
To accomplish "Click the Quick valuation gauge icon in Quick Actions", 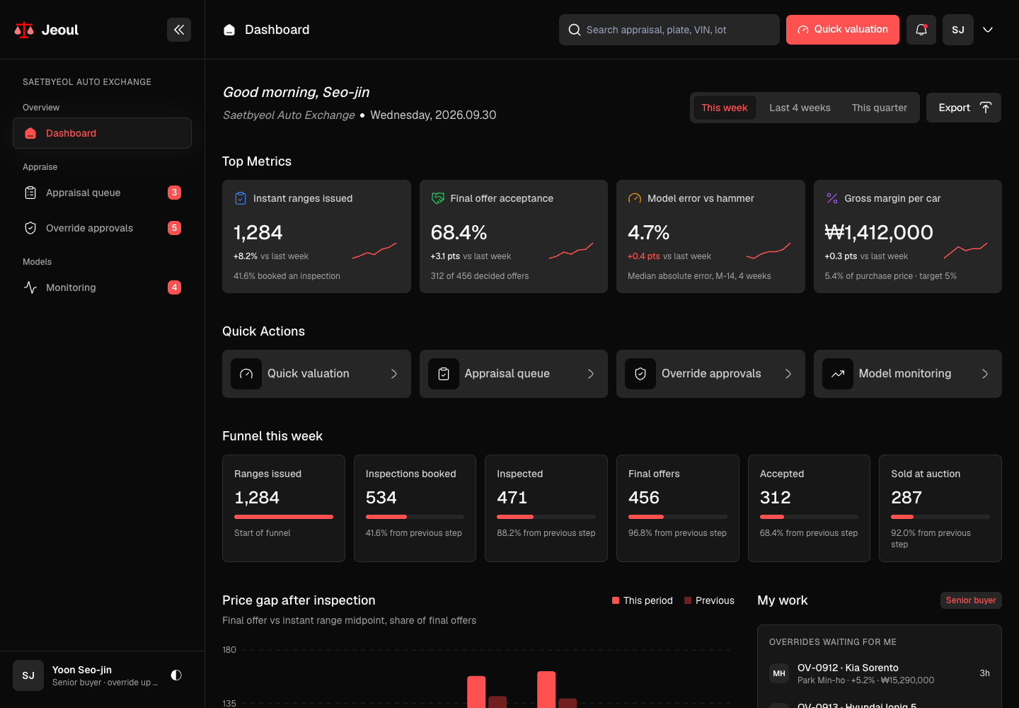I will click(246, 374).
